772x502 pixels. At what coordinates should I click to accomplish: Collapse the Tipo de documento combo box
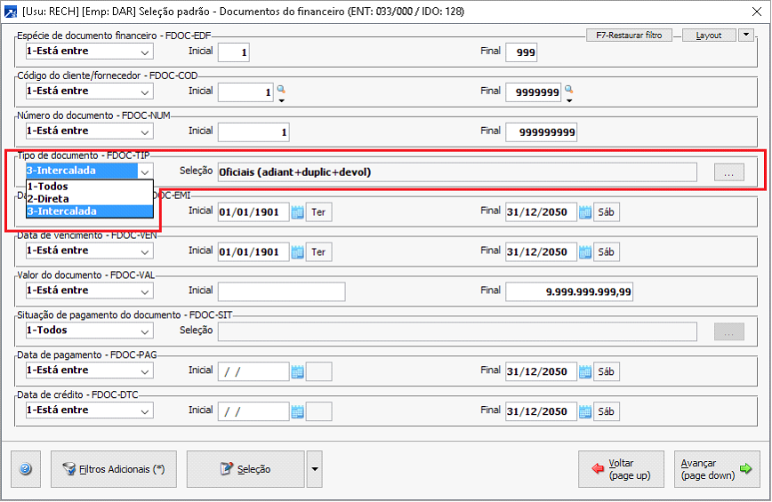[x=145, y=171]
